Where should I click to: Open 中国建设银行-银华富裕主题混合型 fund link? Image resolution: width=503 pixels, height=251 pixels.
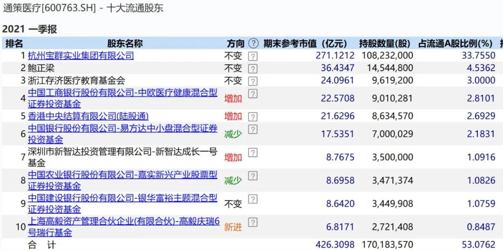(x=122, y=204)
